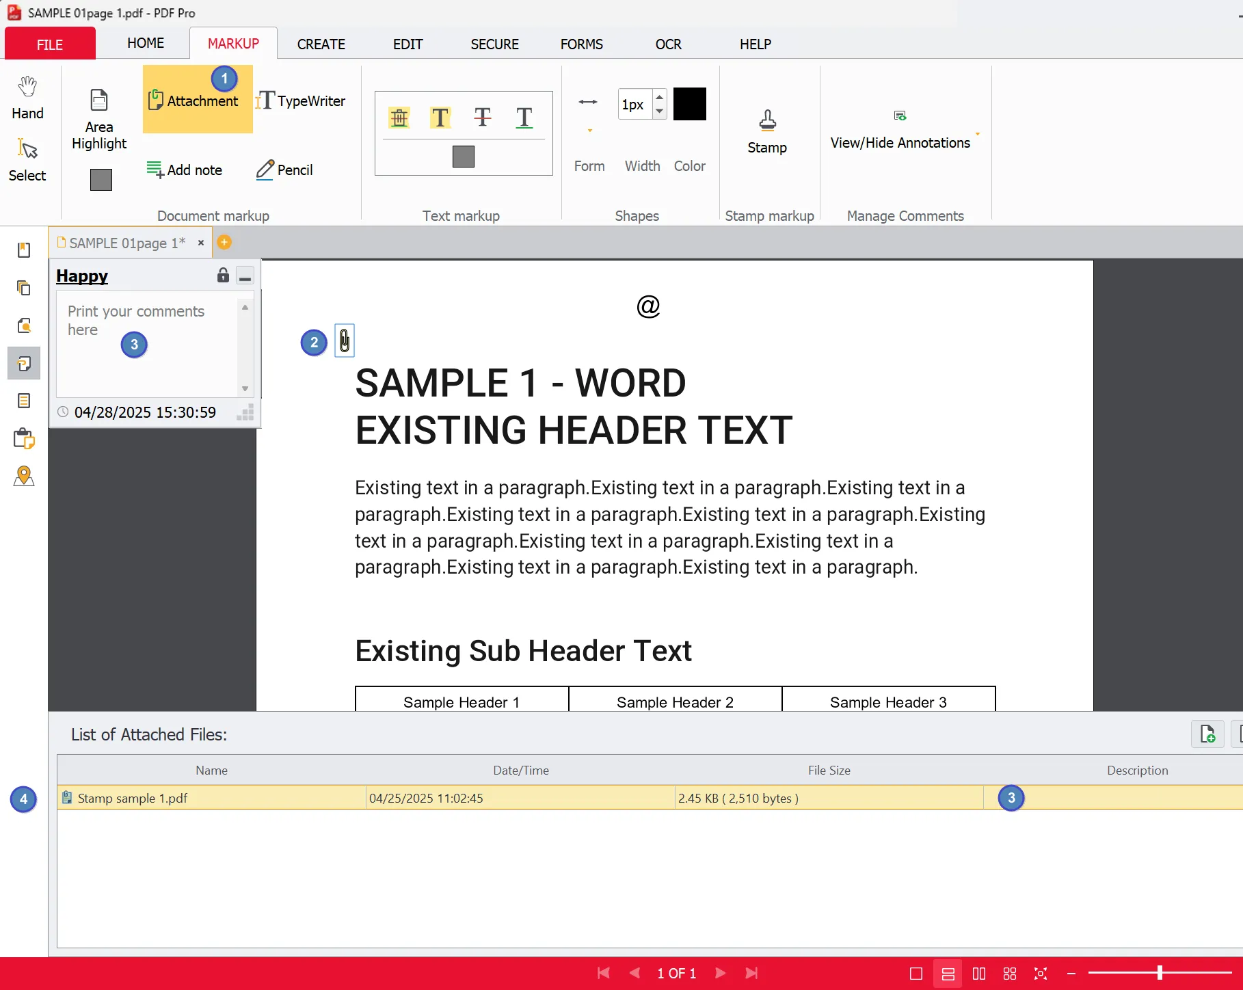The height and width of the screenshot is (990, 1243).
Task: Open the SECURE ribbon tab
Action: click(x=494, y=44)
